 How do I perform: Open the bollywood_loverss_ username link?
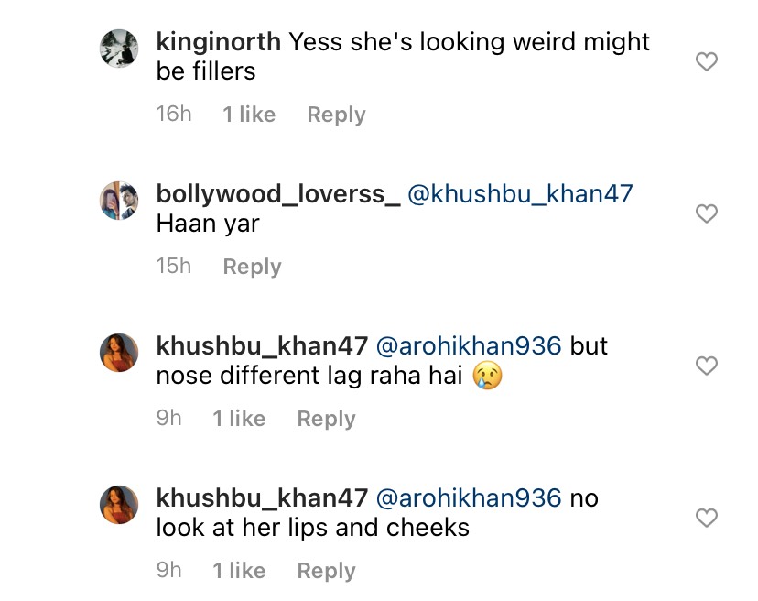pos(278,194)
